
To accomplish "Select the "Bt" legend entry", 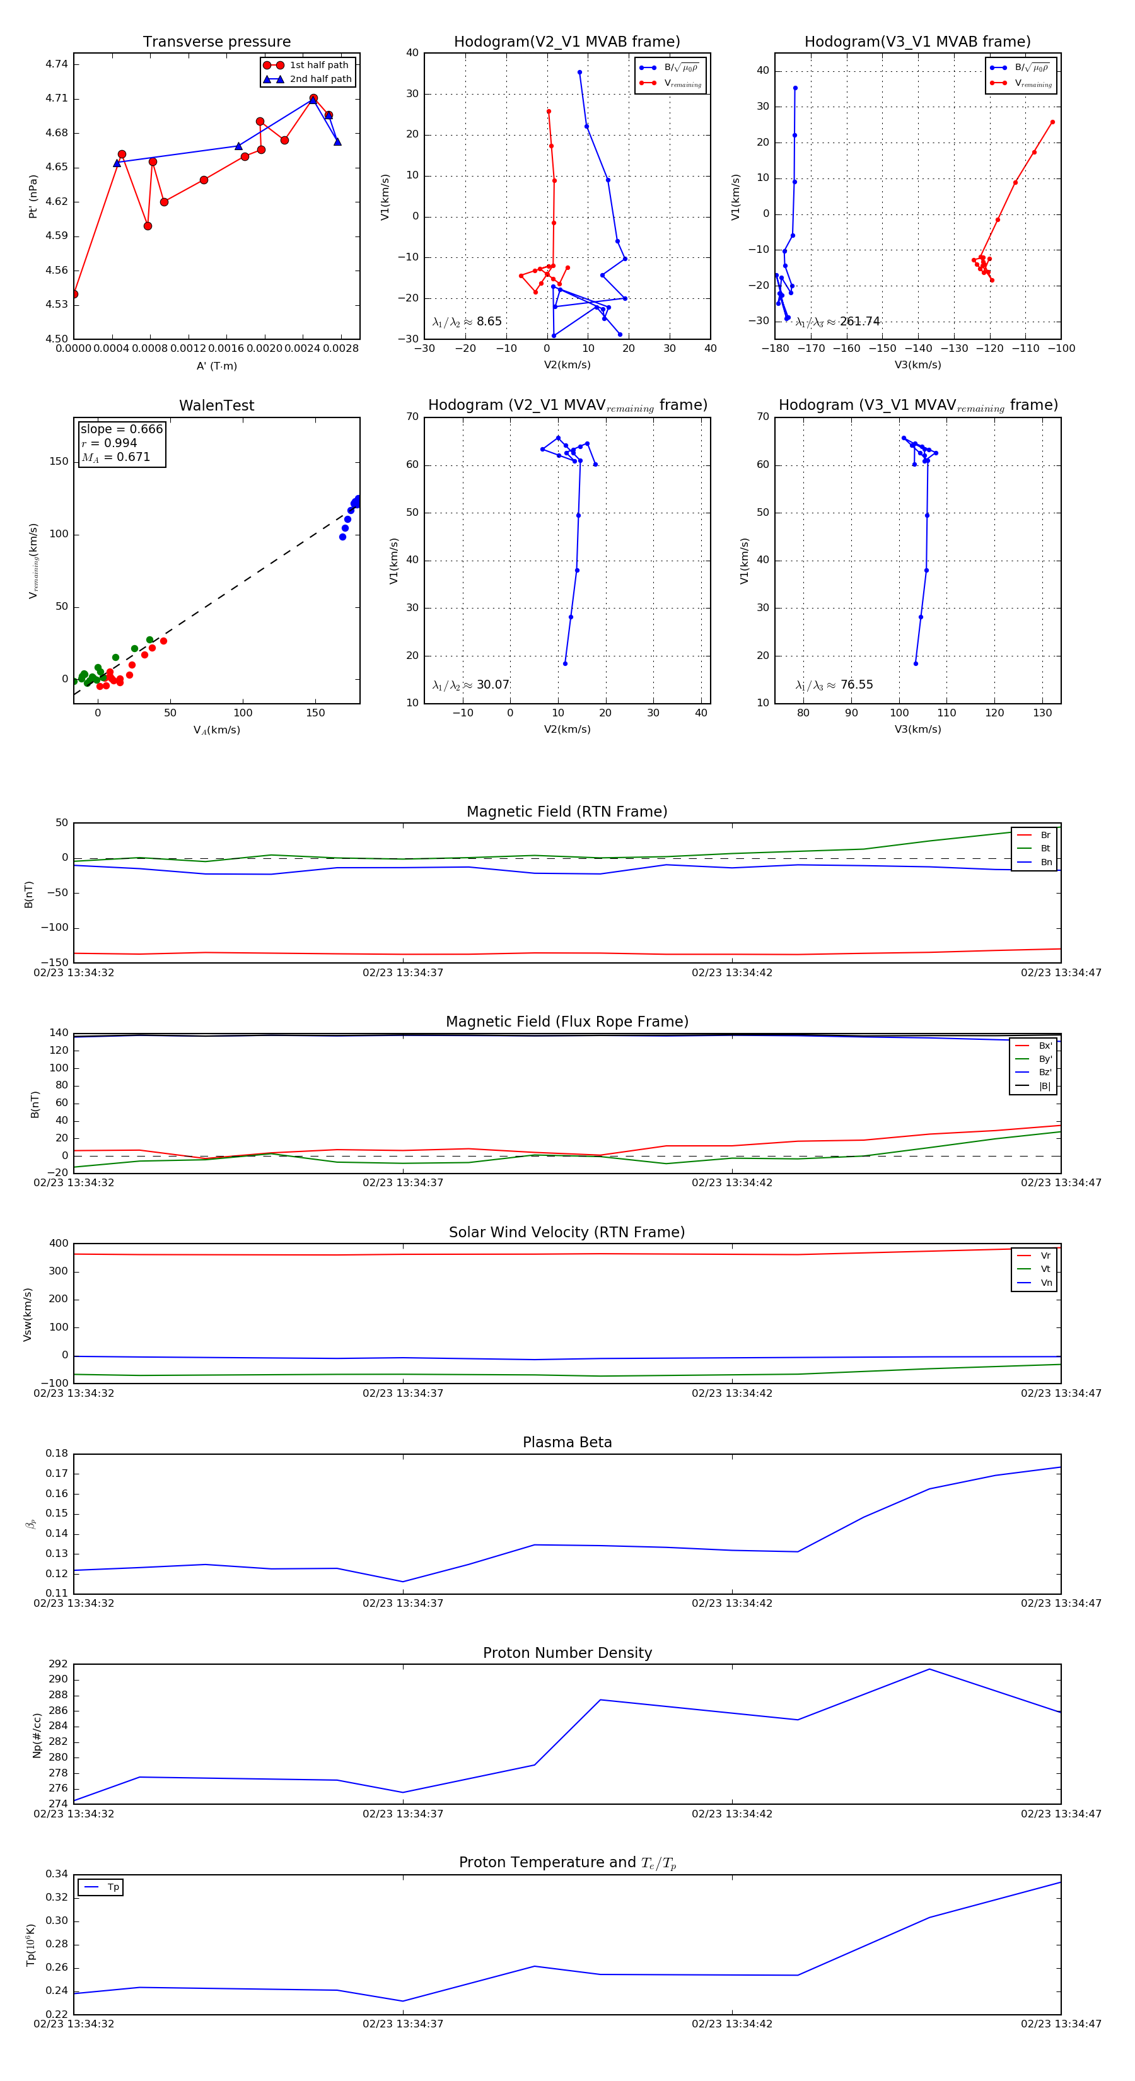I will tap(1034, 849).
